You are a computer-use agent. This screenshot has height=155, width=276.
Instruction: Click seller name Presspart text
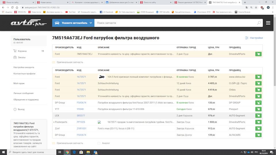pyautogui.click(x=233, y=109)
